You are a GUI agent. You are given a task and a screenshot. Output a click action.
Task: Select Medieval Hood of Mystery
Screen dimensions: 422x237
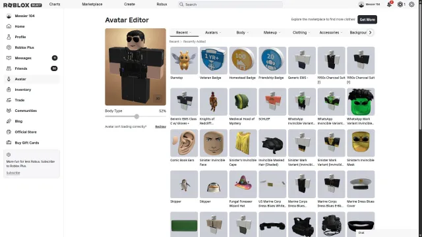(x=243, y=101)
